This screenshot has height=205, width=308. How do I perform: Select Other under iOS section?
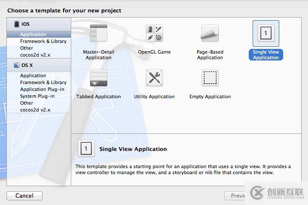39,48
